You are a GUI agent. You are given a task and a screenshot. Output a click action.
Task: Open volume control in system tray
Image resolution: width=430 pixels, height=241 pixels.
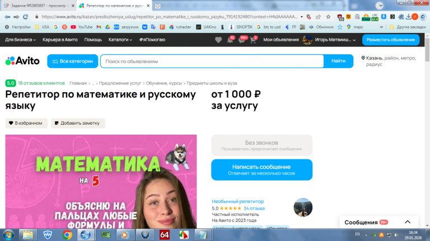coord(396,235)
